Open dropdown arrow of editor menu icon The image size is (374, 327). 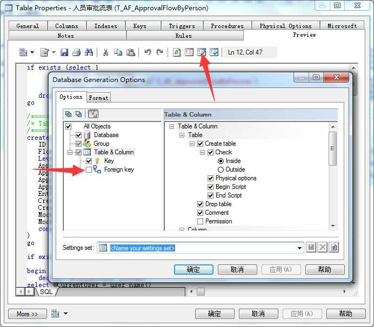pos(32,52)
